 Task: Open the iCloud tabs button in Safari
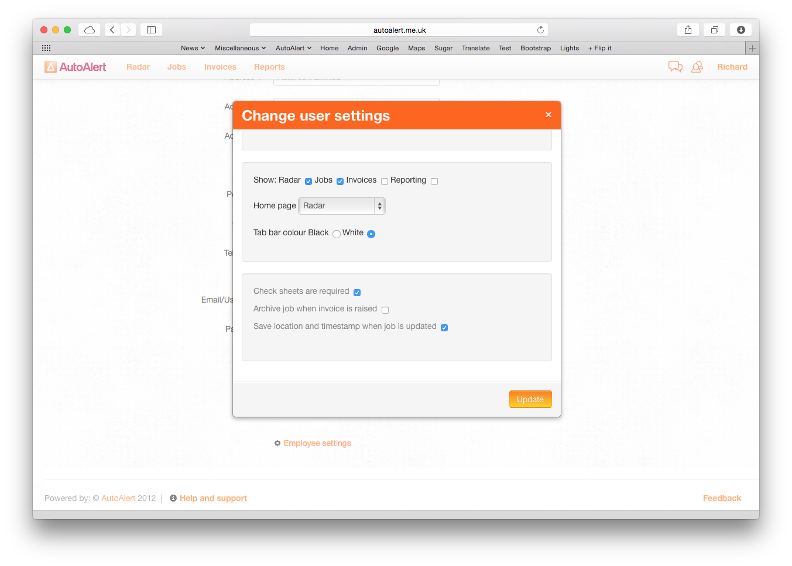tap(90, 30)
